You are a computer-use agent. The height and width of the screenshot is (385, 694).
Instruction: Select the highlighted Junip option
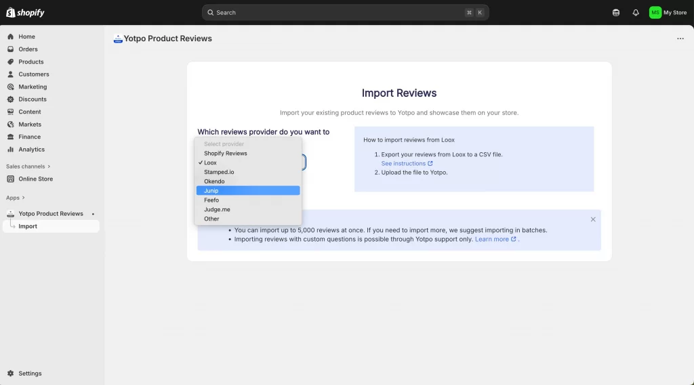(248, 191)
